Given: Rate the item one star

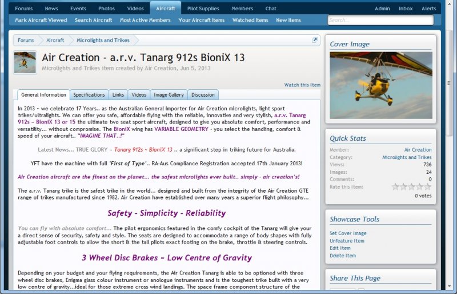Looking at the screenshot, I should click(x=395, y=187).
